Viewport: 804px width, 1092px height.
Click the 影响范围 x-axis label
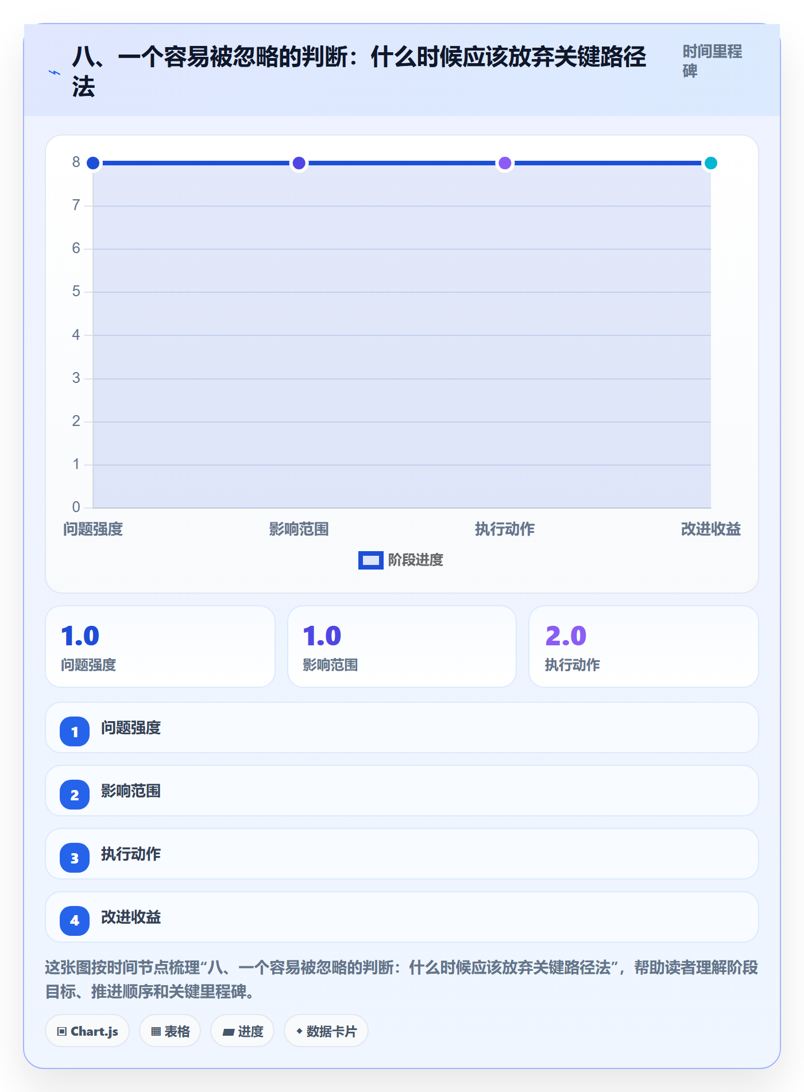coord(299,529)
